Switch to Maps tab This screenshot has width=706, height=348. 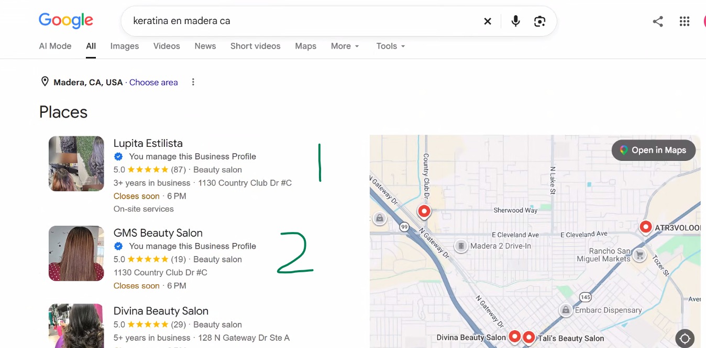coord(306,46)
